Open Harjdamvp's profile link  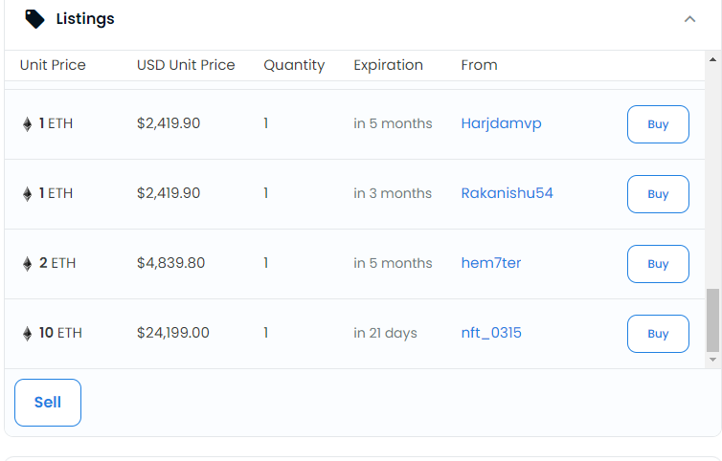pos(501,123)
